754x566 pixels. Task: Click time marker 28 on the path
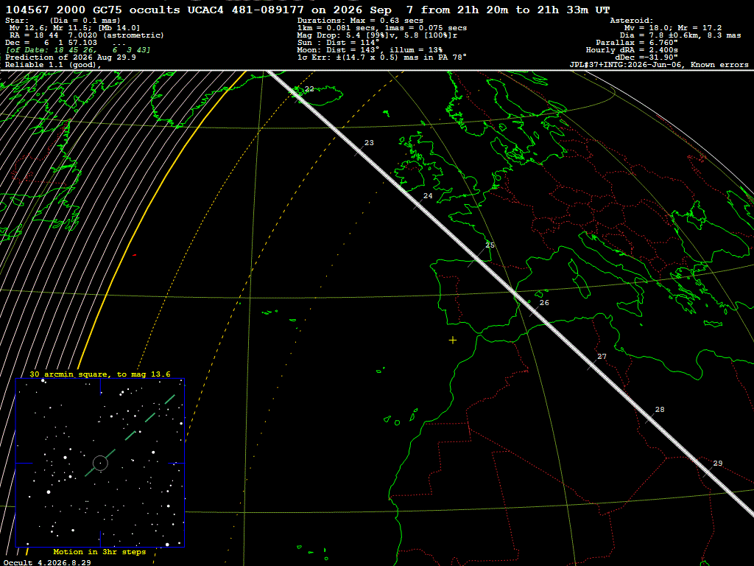pos(659,410)
